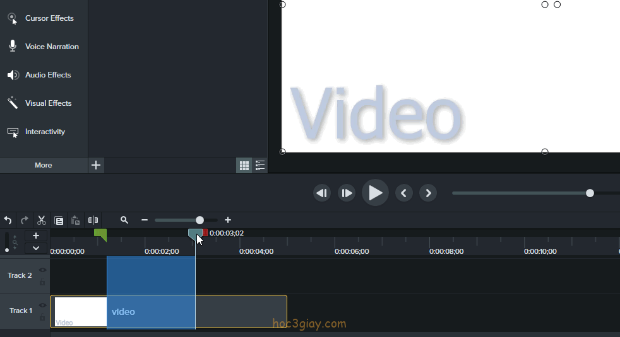Click the timeline magnifier zoom icon
Image resolution: width=620 pixels, height=337 pixels.
(124, 220)
